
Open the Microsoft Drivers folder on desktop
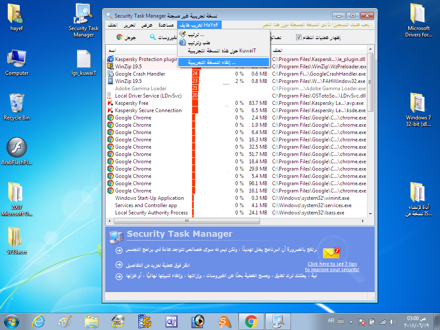(x=419, y=20)
